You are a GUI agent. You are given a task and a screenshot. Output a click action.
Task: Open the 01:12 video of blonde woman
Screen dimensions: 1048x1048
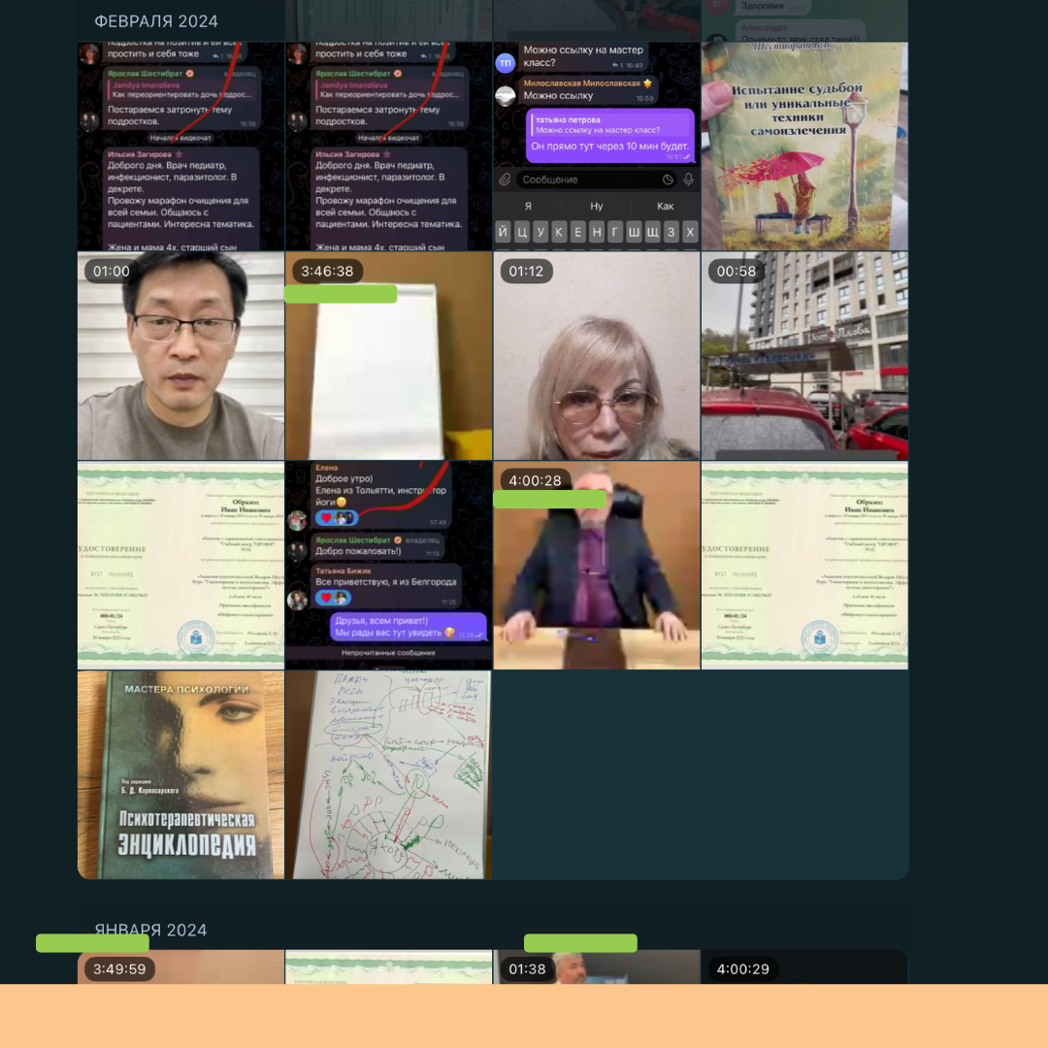[x=596, y=355]
